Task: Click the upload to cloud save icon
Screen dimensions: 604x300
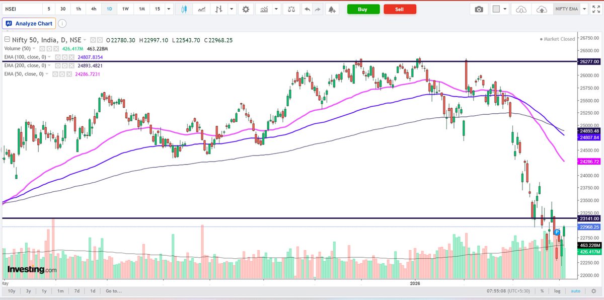Action: point(542,9)
